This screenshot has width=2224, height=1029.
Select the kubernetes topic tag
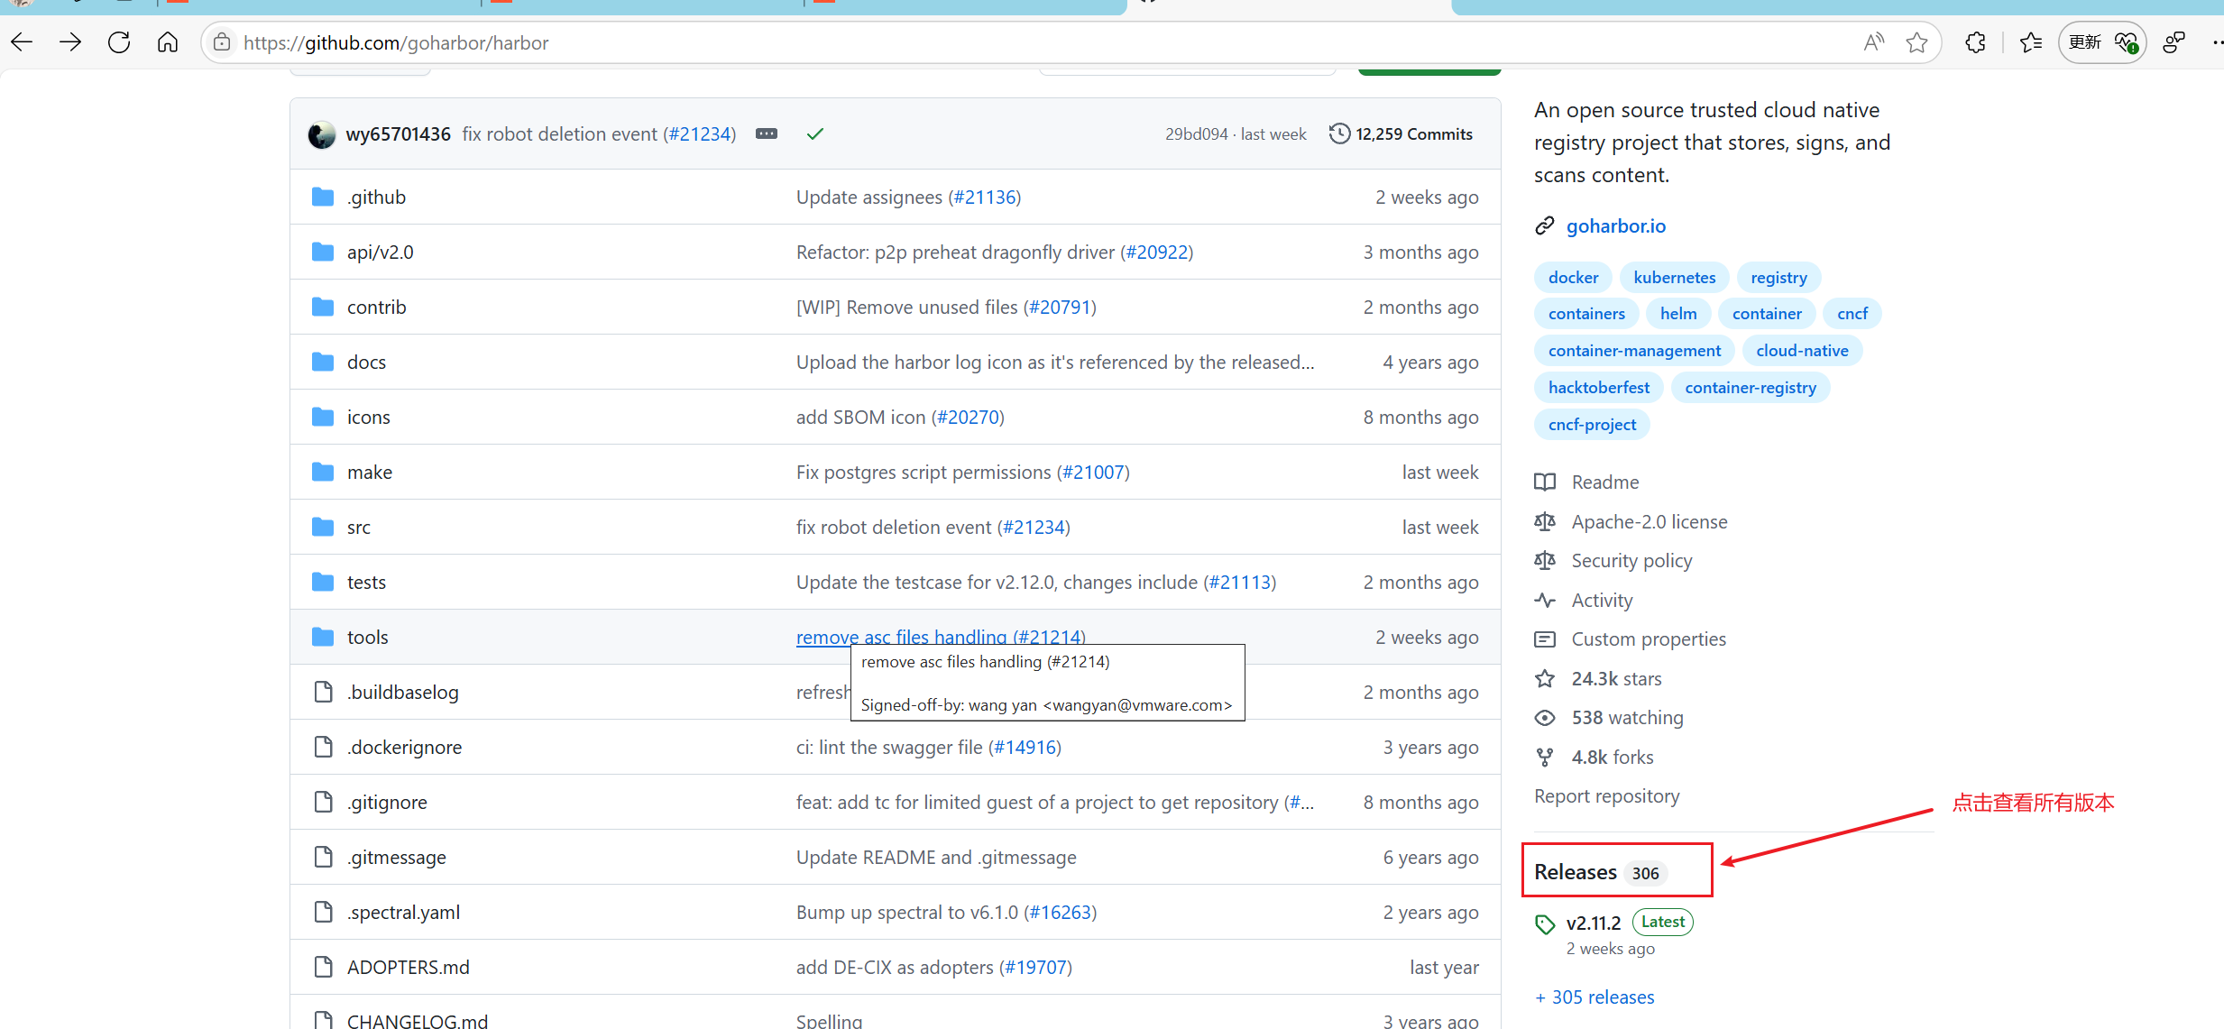[1675, 278]
